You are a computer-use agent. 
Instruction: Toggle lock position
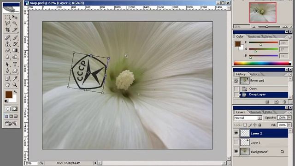coord(255,125)
